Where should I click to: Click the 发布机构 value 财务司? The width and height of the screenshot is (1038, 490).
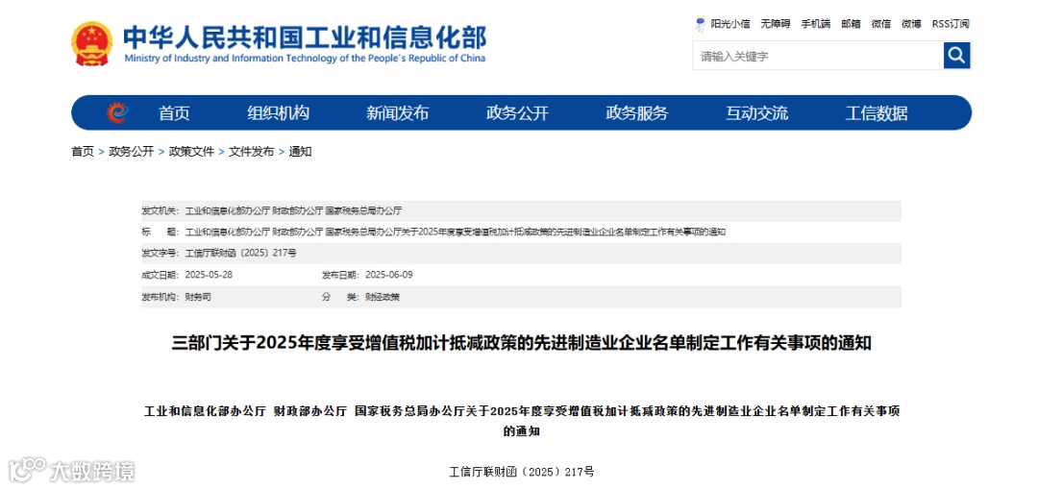point(198,297)
